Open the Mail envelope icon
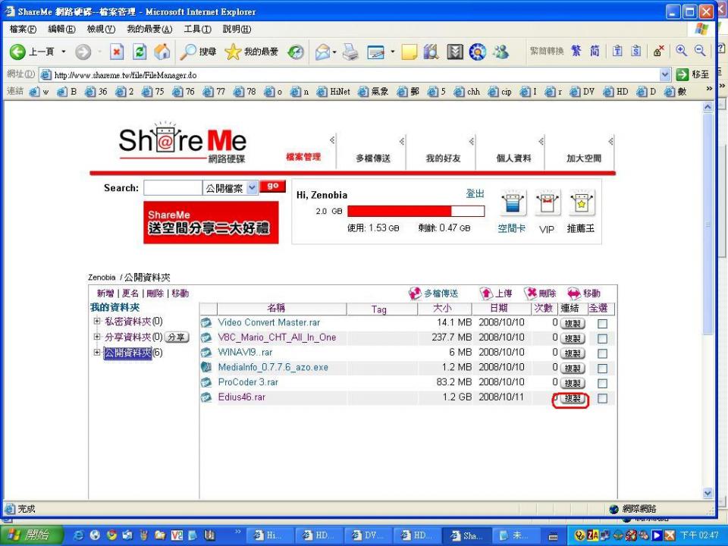Screen dimensions: 728x546 (x=322, y=52)
